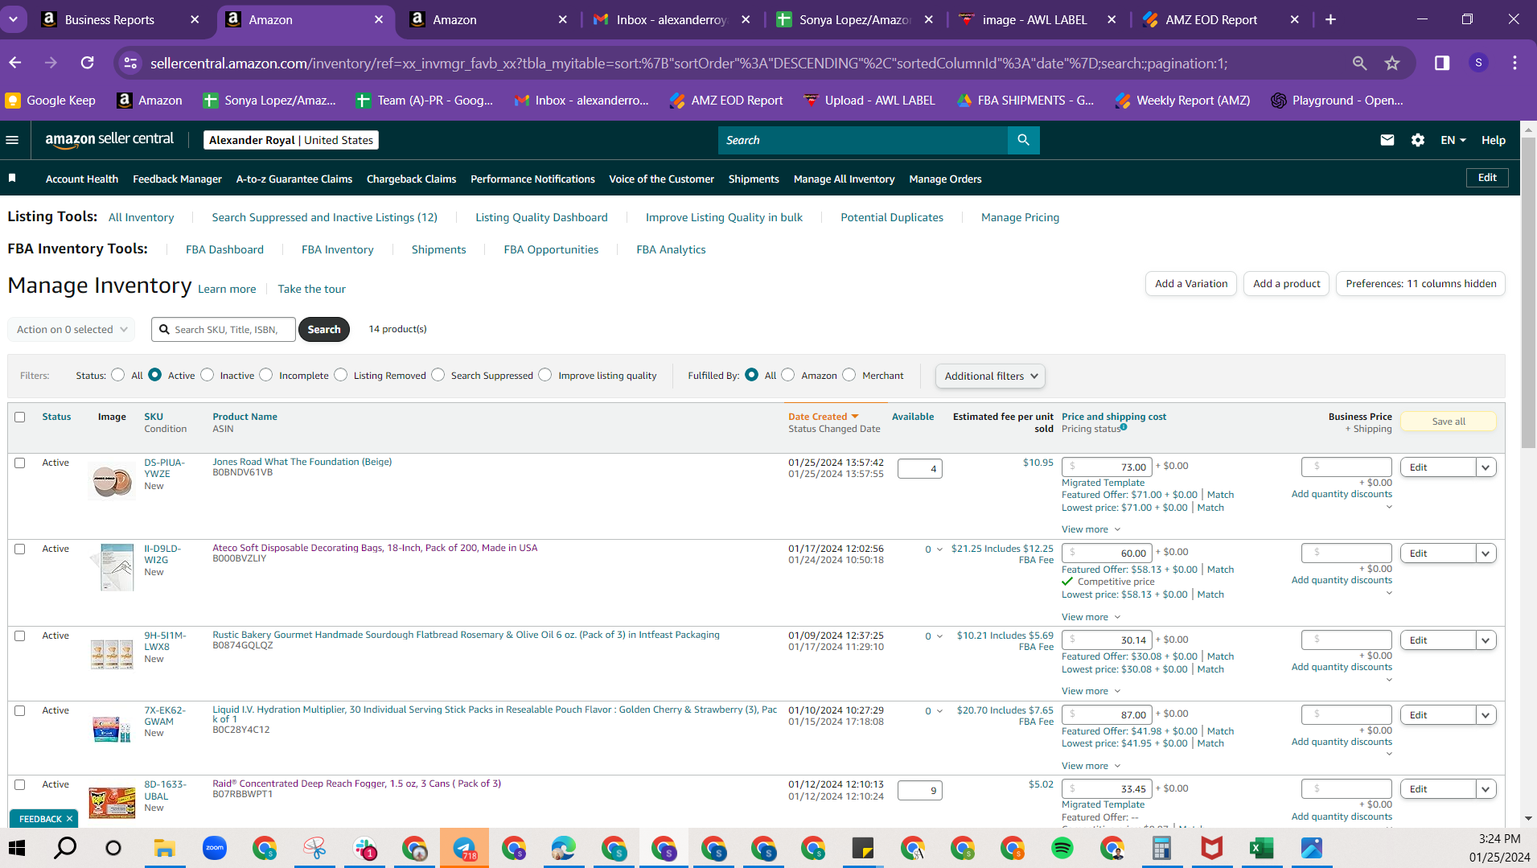The width and height of the screenshot is (1537, 868).
Task: Open Edit dropdown arrow for Ateco row
Action: [x=1486, y=553]
